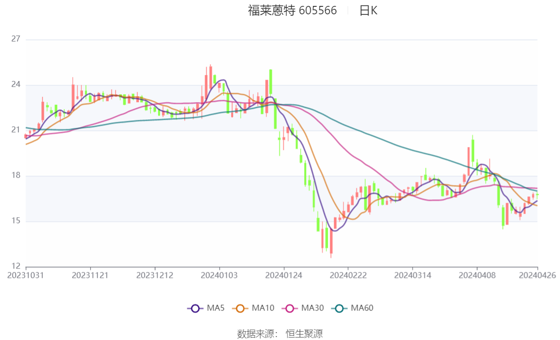This screenshot has height=340, width=560.
Task: Select x-axis date label 20240426
Action: click(x=537, y=275)
